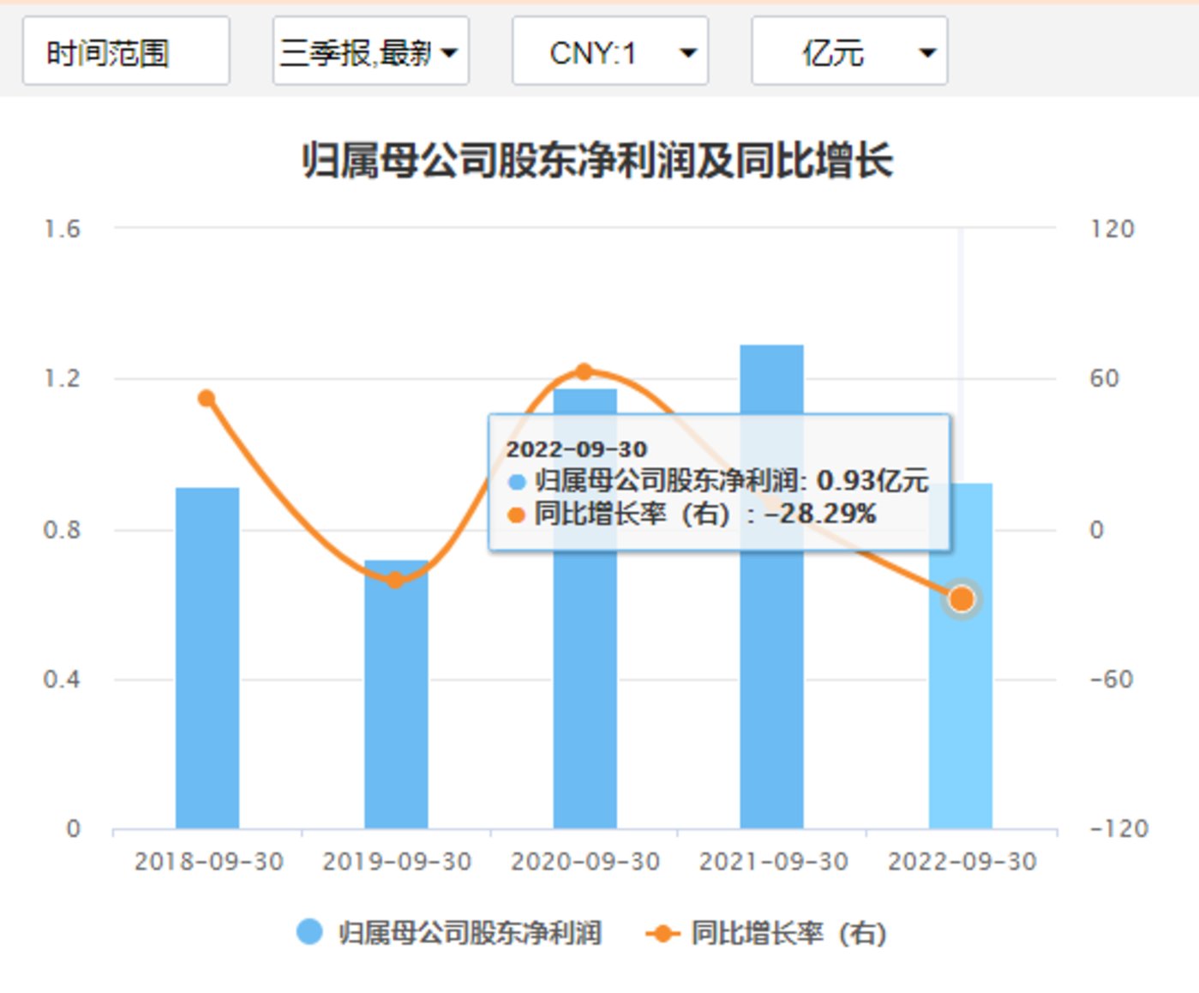
Task: Click the 时间范围 button
Action: (126, 51)
